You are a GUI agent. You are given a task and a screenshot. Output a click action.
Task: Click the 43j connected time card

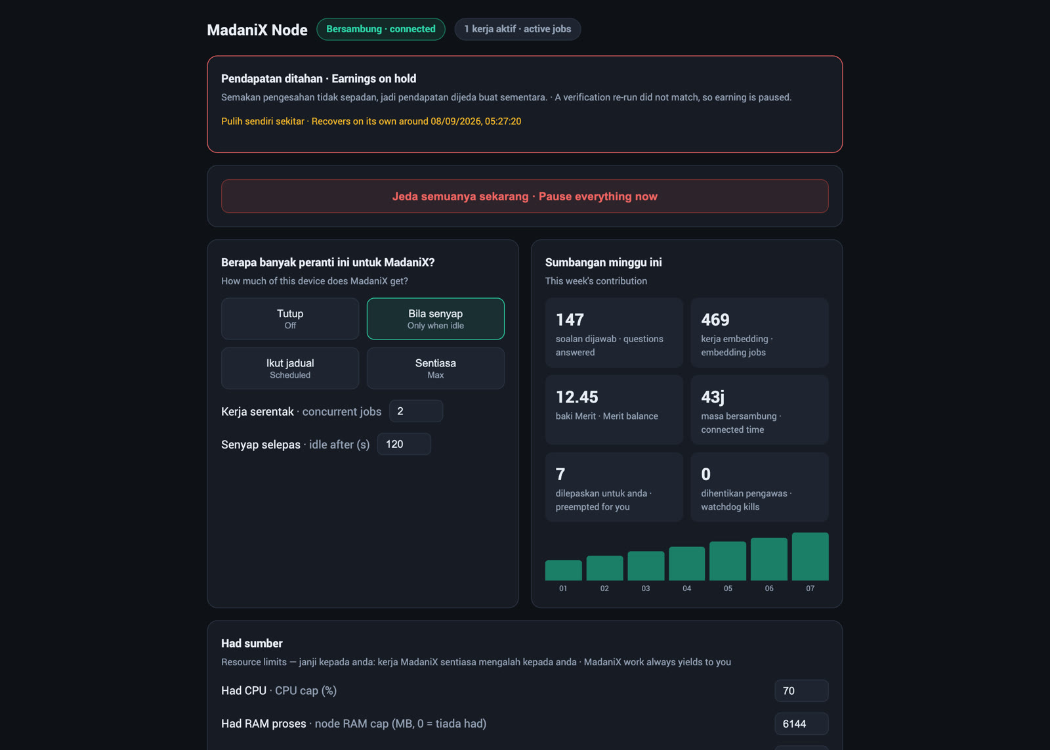coord(759,410)
